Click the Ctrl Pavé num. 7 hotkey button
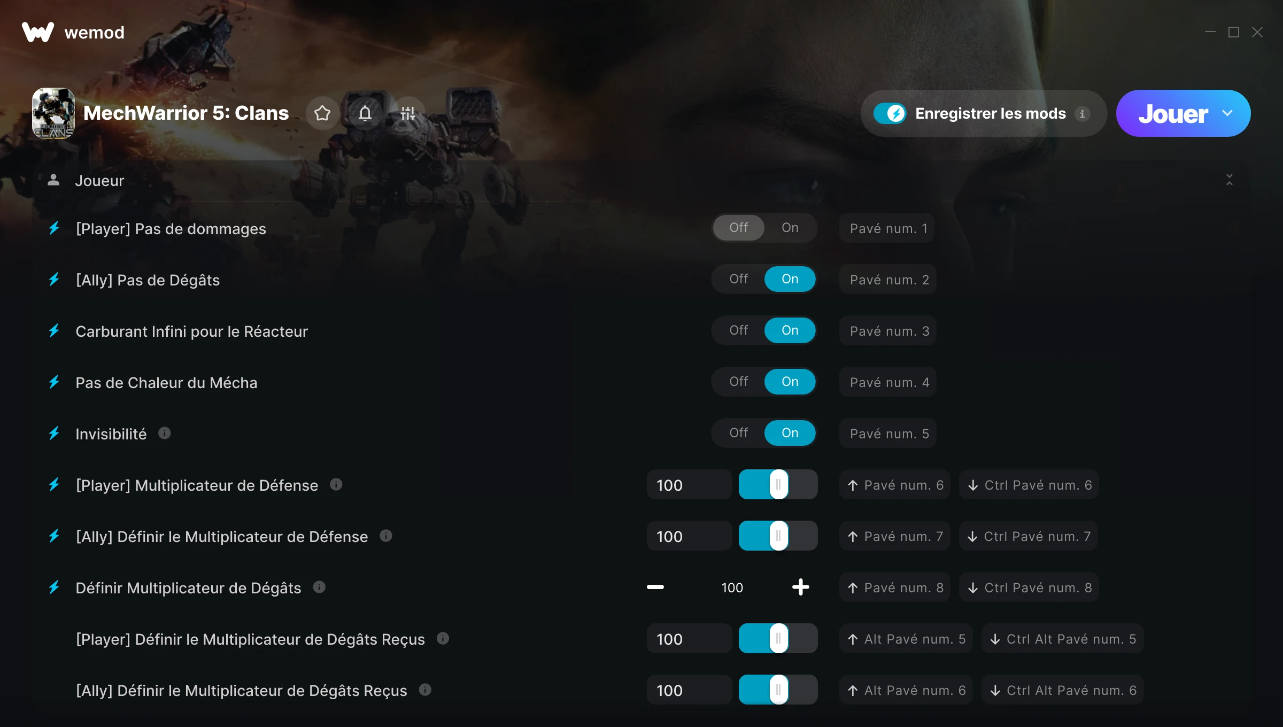Image resolution: width=1283 pixels, height=727 pixels. (1029, 536)
